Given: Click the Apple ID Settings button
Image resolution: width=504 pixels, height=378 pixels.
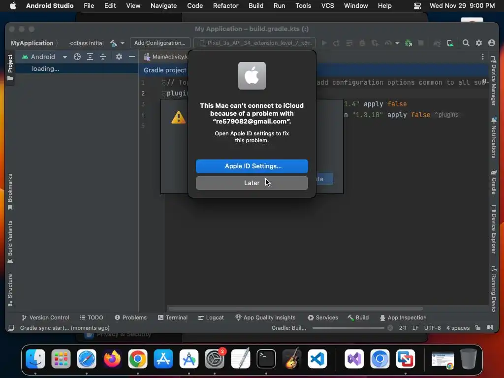Looking at the screenshot, I should point(252,166).
